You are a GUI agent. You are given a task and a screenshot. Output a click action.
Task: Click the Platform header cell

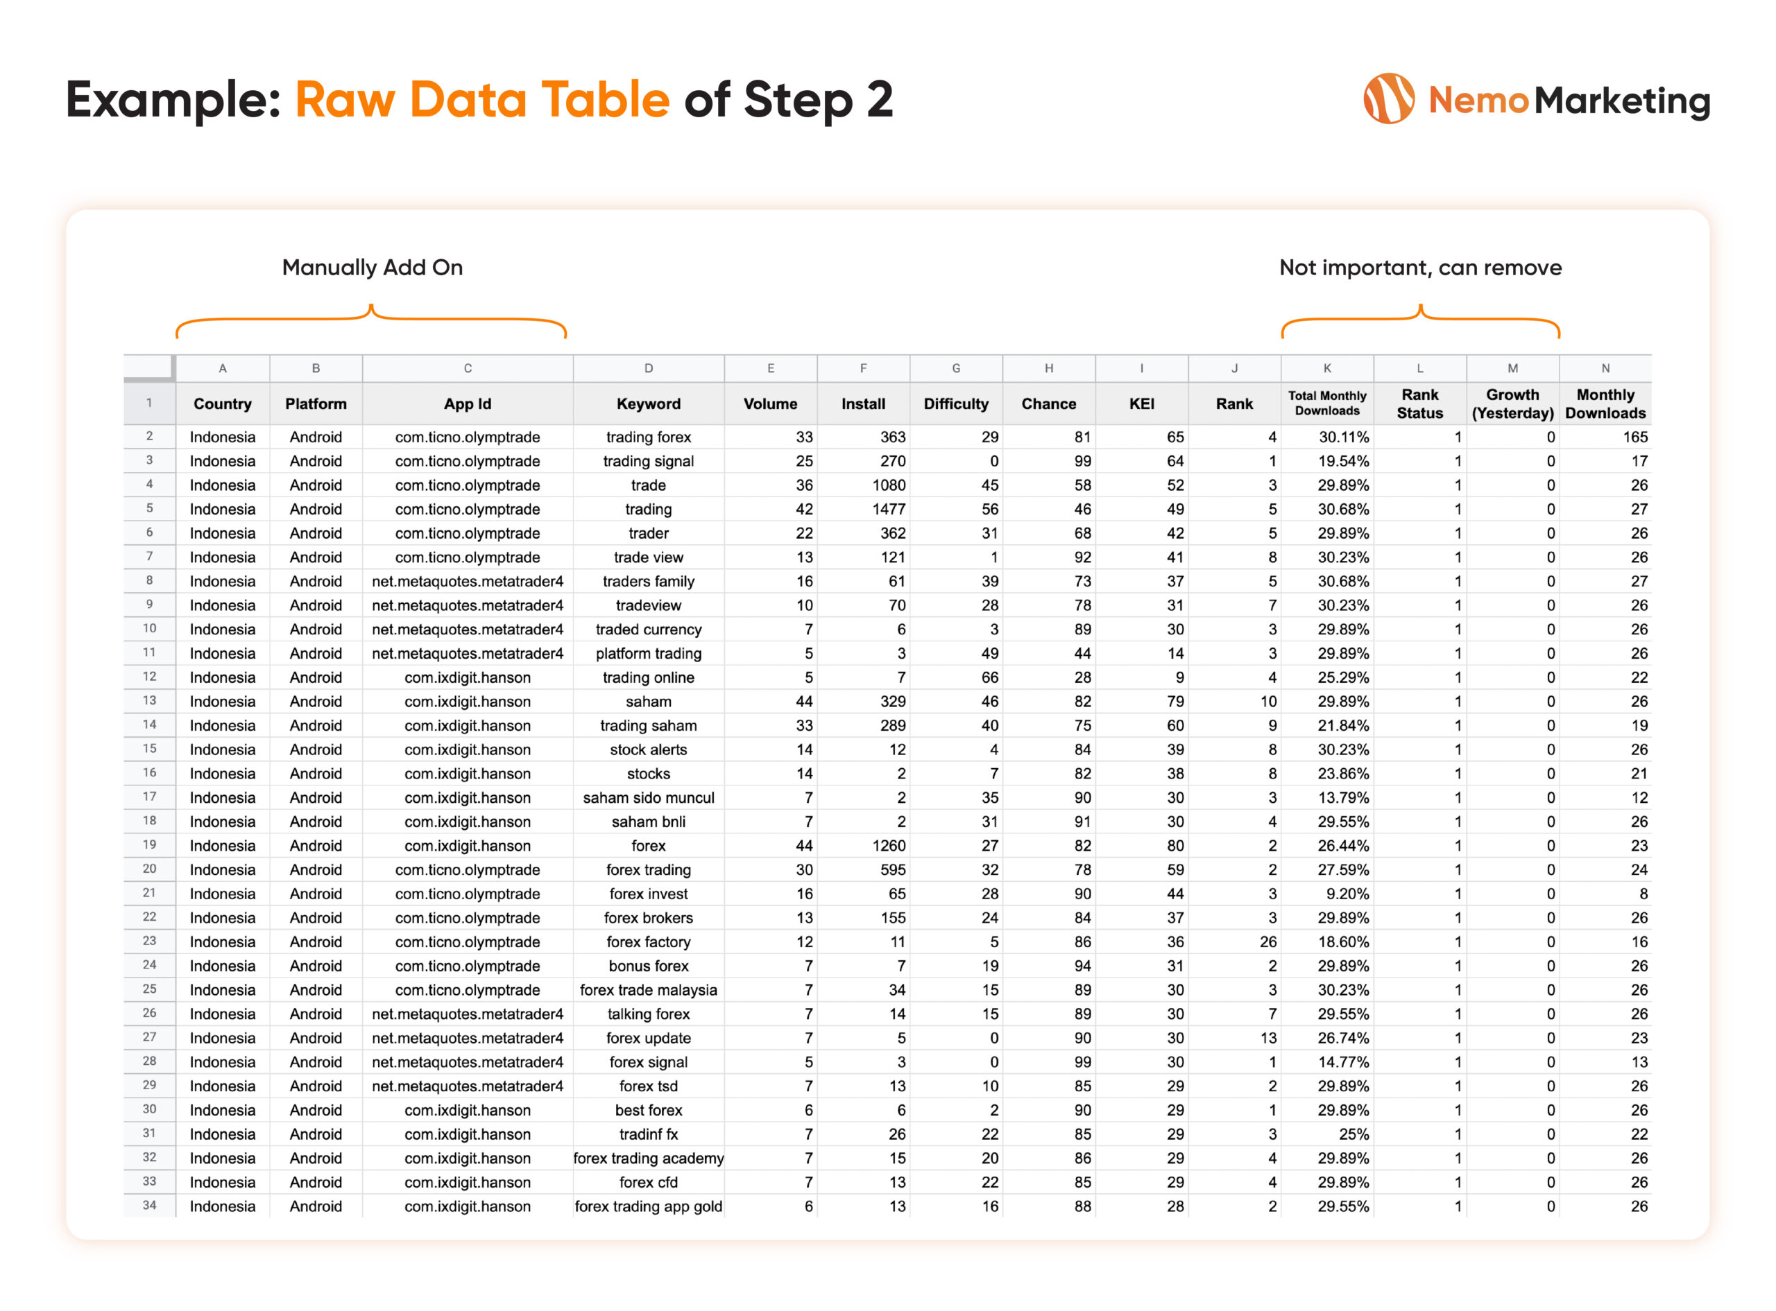(x=316, y=403)
